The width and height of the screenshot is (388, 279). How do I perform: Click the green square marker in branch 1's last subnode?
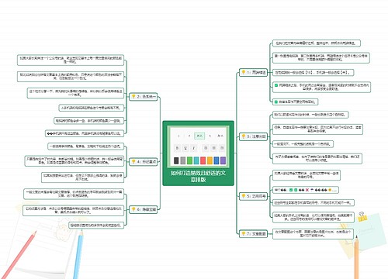tap(276, 102)
